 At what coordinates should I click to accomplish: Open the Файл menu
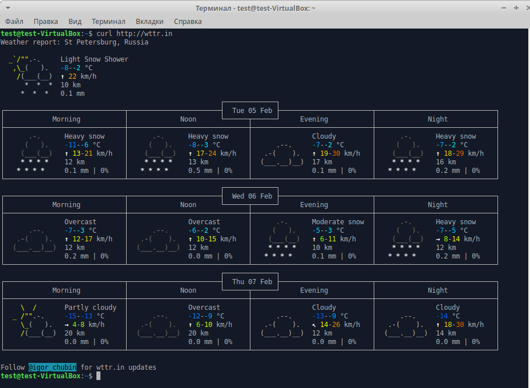pyautogui.click(x=14, y=21)
